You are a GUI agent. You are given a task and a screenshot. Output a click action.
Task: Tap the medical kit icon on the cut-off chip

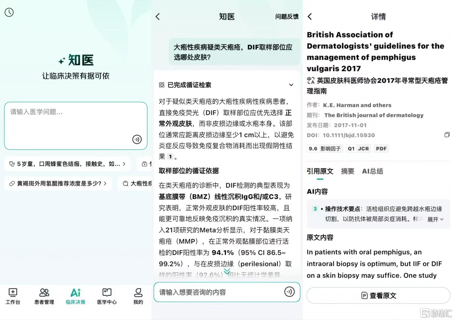144,164
